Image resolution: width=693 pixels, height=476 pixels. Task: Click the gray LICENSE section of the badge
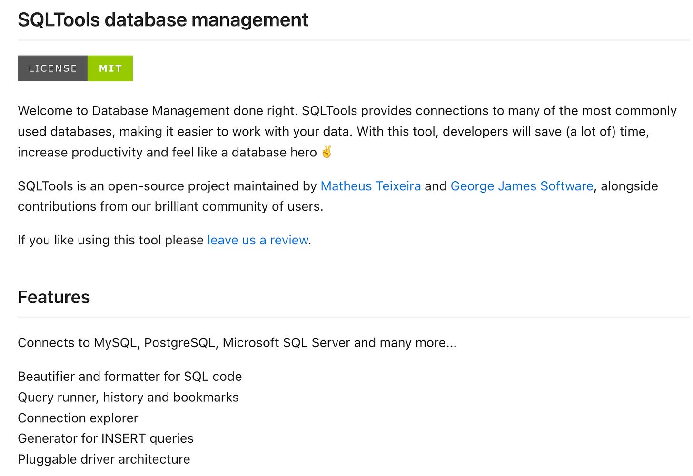52,68
